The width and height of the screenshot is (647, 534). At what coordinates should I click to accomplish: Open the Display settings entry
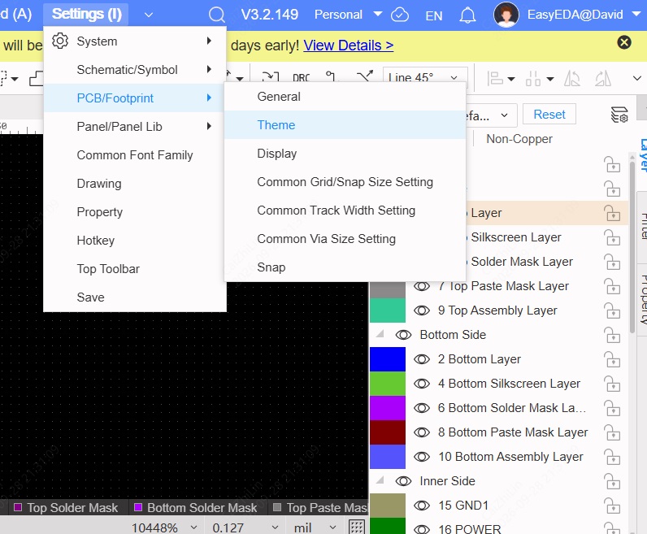pos(345,153)
